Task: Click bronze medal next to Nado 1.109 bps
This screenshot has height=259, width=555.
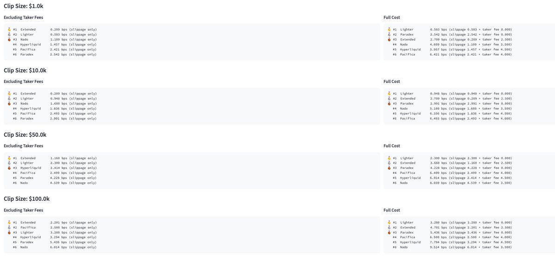Action: pyautogui.click(x=9, y=39)
